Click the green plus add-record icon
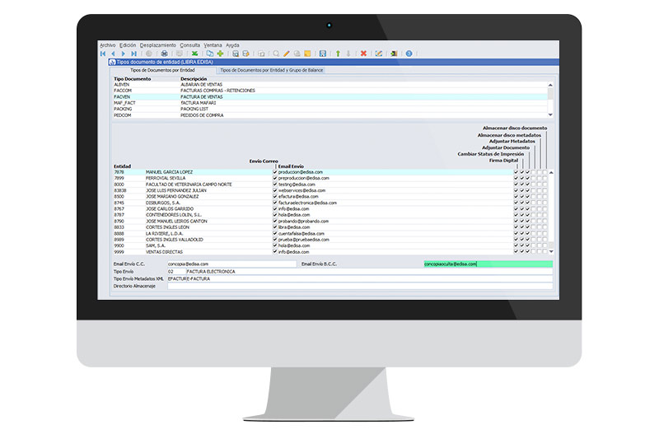659x439 pixels. click(x=220, y=54)
